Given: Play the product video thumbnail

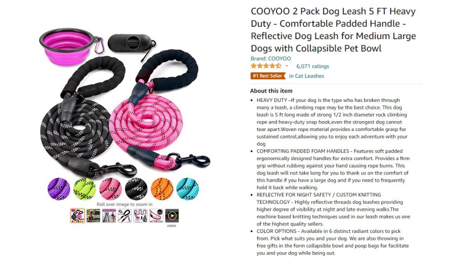Looking at the screenshot, I should tap(172, 216).
